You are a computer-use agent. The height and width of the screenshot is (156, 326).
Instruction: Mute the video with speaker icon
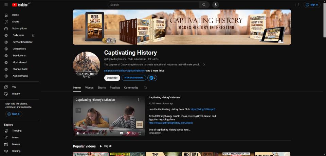[x=84, y=133]
